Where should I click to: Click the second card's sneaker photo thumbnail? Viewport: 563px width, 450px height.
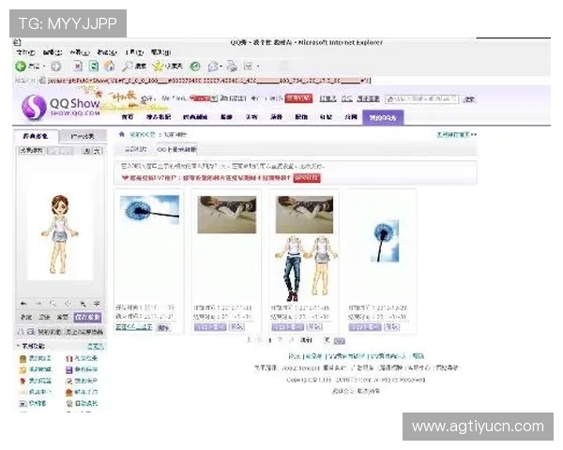[x=227, y=215]
